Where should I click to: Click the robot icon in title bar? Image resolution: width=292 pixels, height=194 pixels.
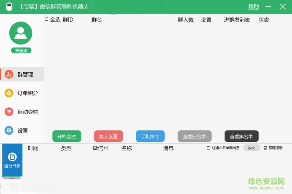[9, 6]
